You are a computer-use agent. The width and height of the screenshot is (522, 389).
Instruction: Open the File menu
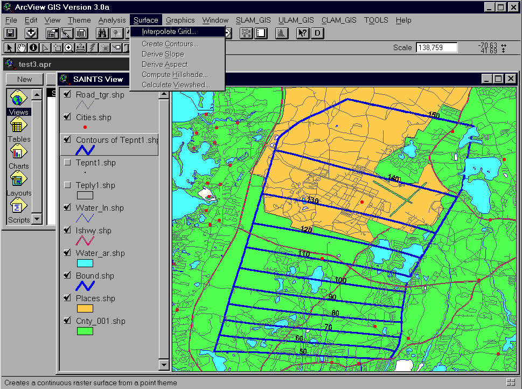coord(11,20)
